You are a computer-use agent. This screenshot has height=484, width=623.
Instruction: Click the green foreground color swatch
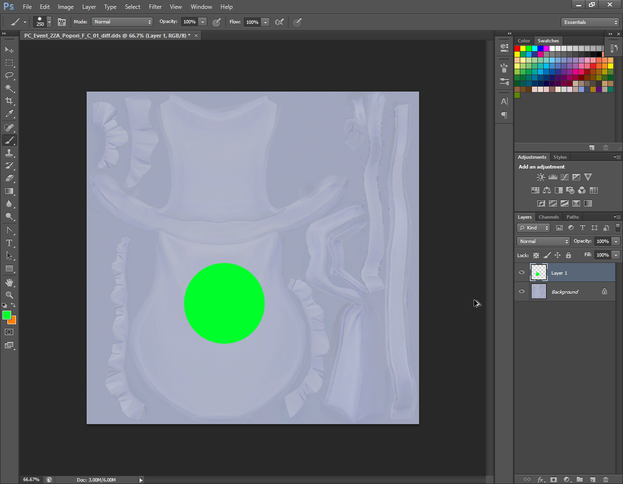(6, 316)
